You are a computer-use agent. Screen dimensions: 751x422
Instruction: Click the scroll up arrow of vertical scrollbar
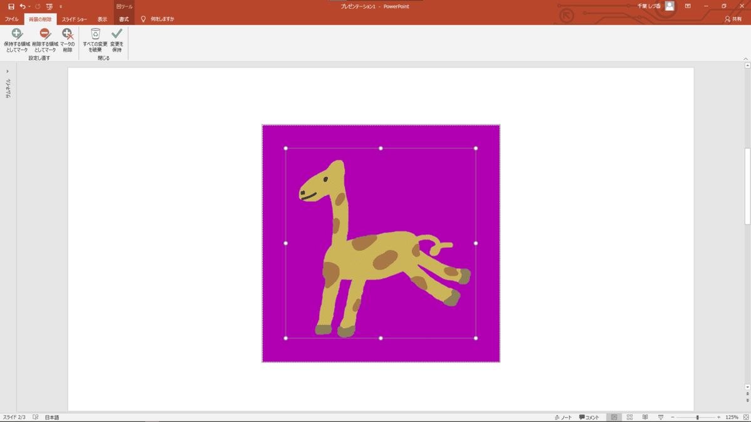click(x=747, y=65)
